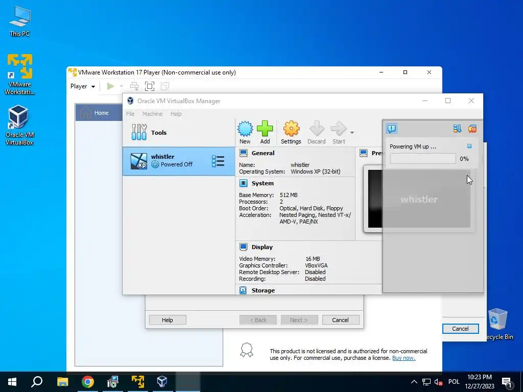The height and width of the screenshot is (392, 523).
Task: Click the whistler XP machine icon
Action: (x=138, y=161)
